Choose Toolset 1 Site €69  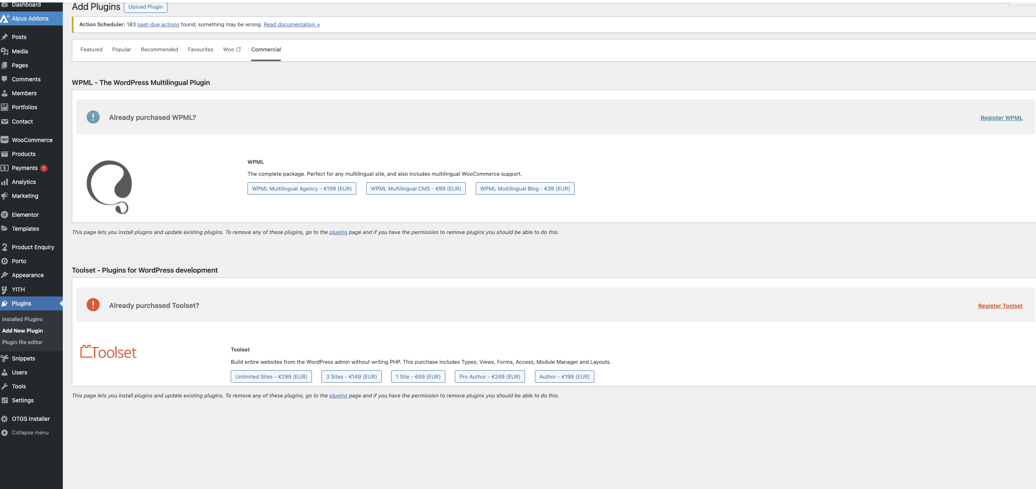point(418,377)
